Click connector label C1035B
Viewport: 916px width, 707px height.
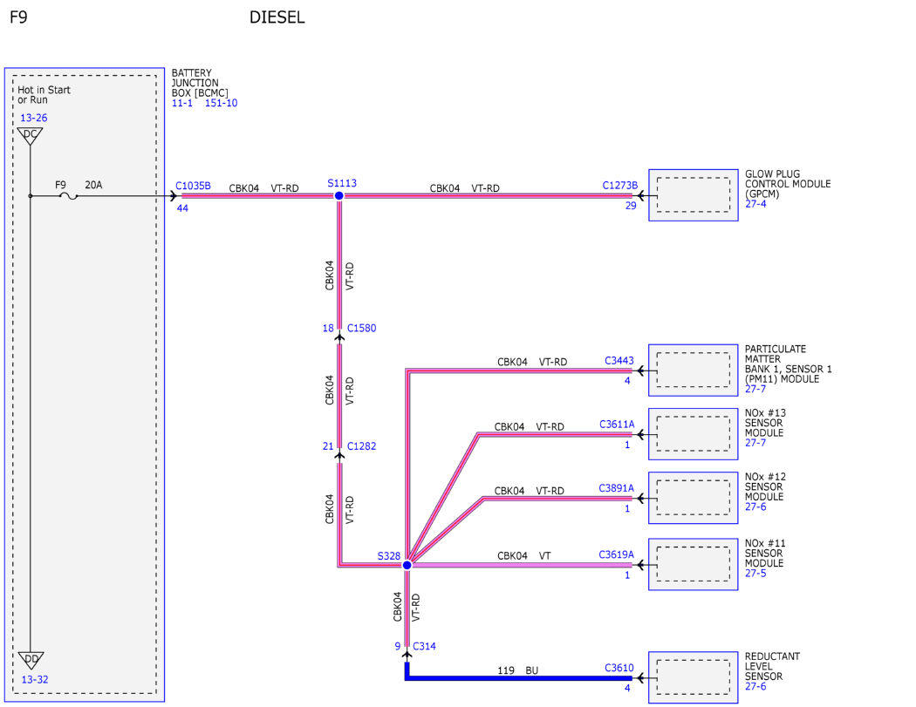[x=194, y=186]
